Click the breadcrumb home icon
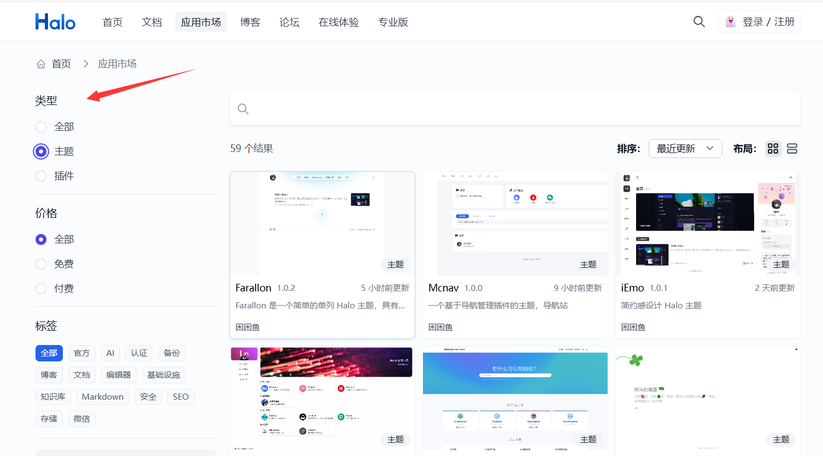Image resolution: width=823 pixels, height=456 pixels. pos(41,64)
